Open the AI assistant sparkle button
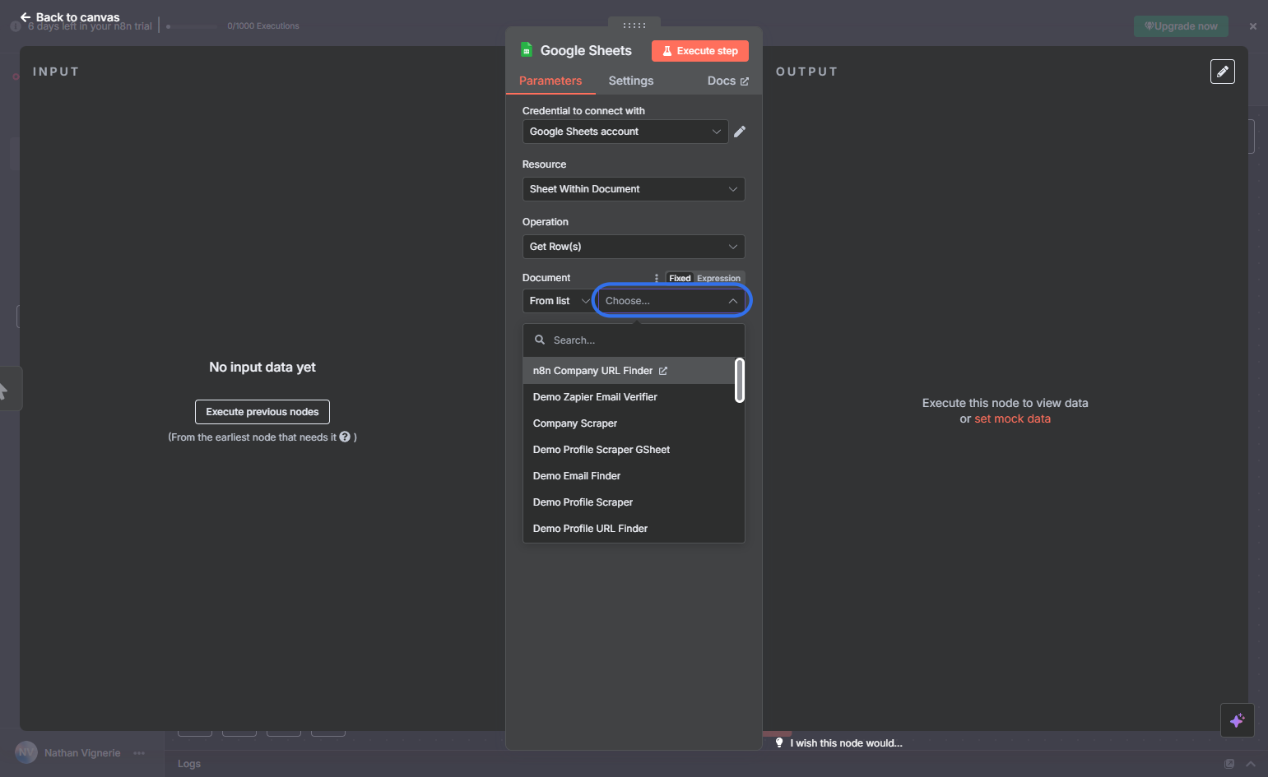 coord(1238,721)
